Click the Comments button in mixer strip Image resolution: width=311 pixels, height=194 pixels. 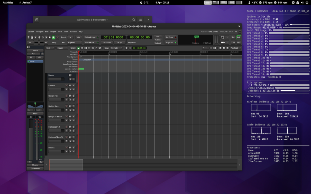coord(35,168)
